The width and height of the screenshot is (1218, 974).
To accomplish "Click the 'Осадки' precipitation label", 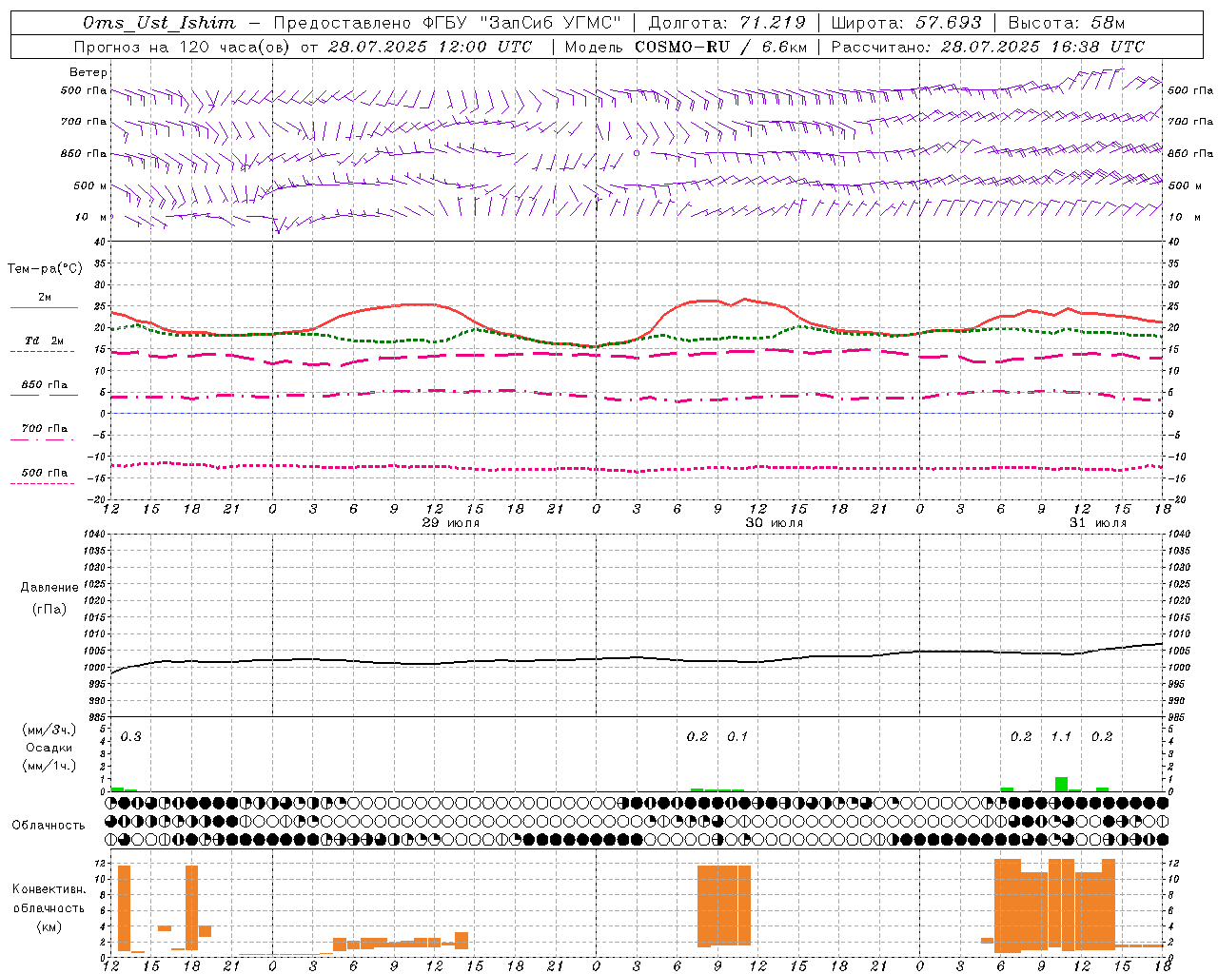I will click(x=49, y=748).
